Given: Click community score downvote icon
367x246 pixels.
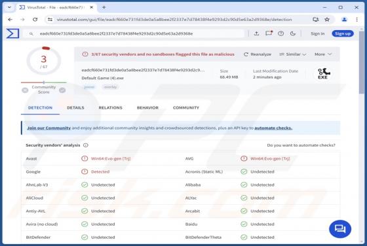Looking at the screenshot, I should [x=25, y=90].
